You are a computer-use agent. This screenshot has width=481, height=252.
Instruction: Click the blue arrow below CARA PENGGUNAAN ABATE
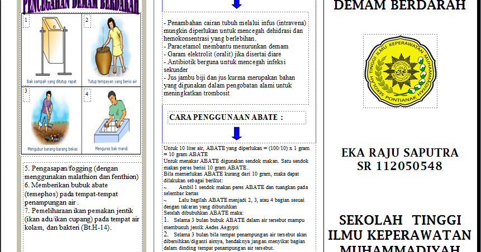coord(236,133)
